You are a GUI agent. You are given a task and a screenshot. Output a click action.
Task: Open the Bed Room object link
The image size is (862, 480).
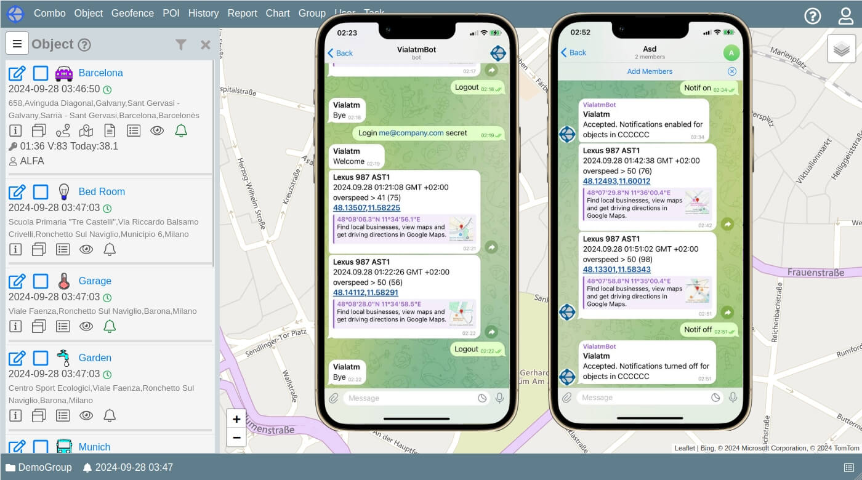pos(102,191)
